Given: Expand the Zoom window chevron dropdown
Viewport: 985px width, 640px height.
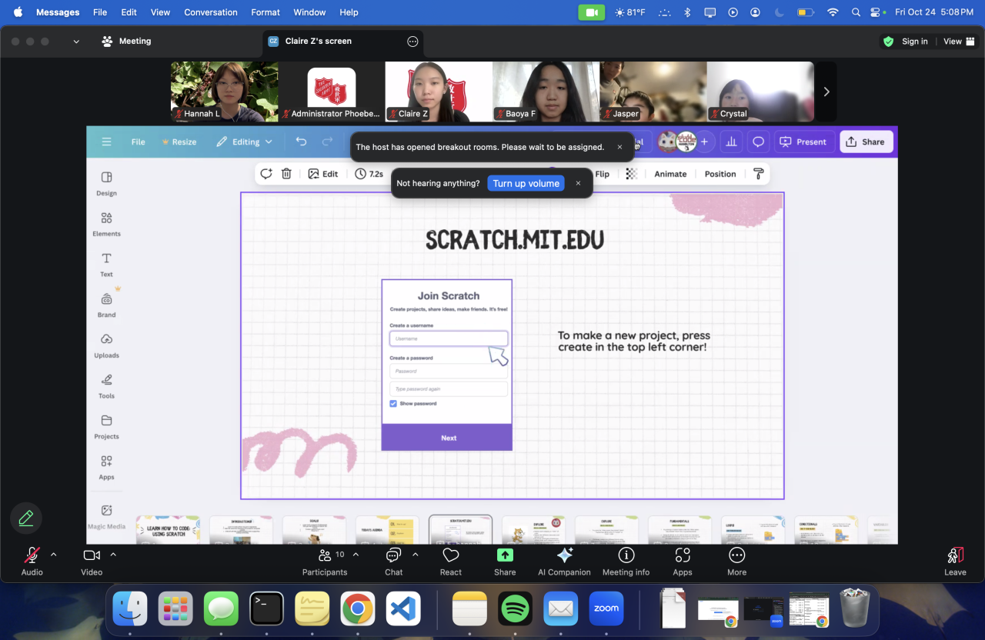Looking at the screenshot, I should [76, 42].
